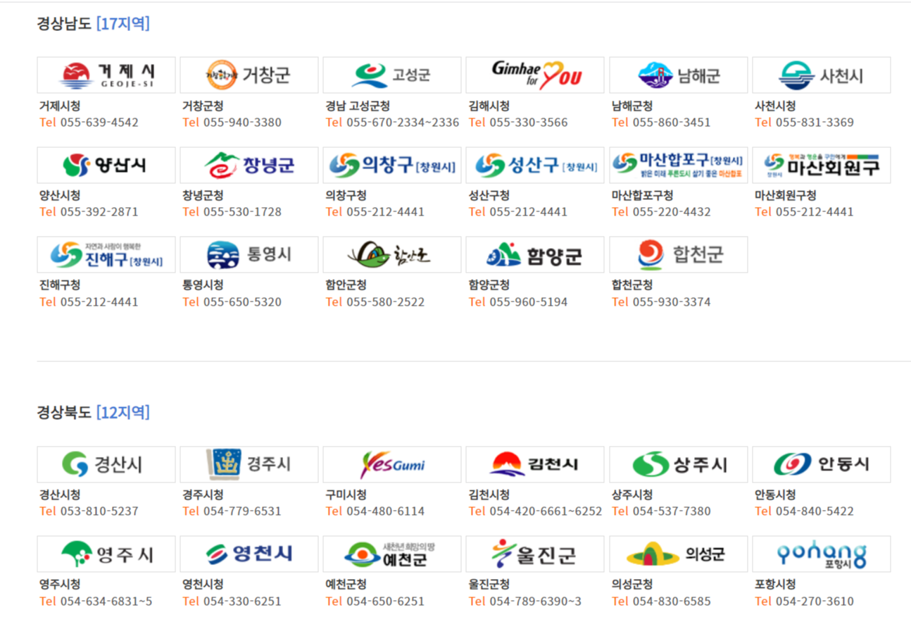
Task: Open the 의창구 창원시 logo banner
Action: 392,166
